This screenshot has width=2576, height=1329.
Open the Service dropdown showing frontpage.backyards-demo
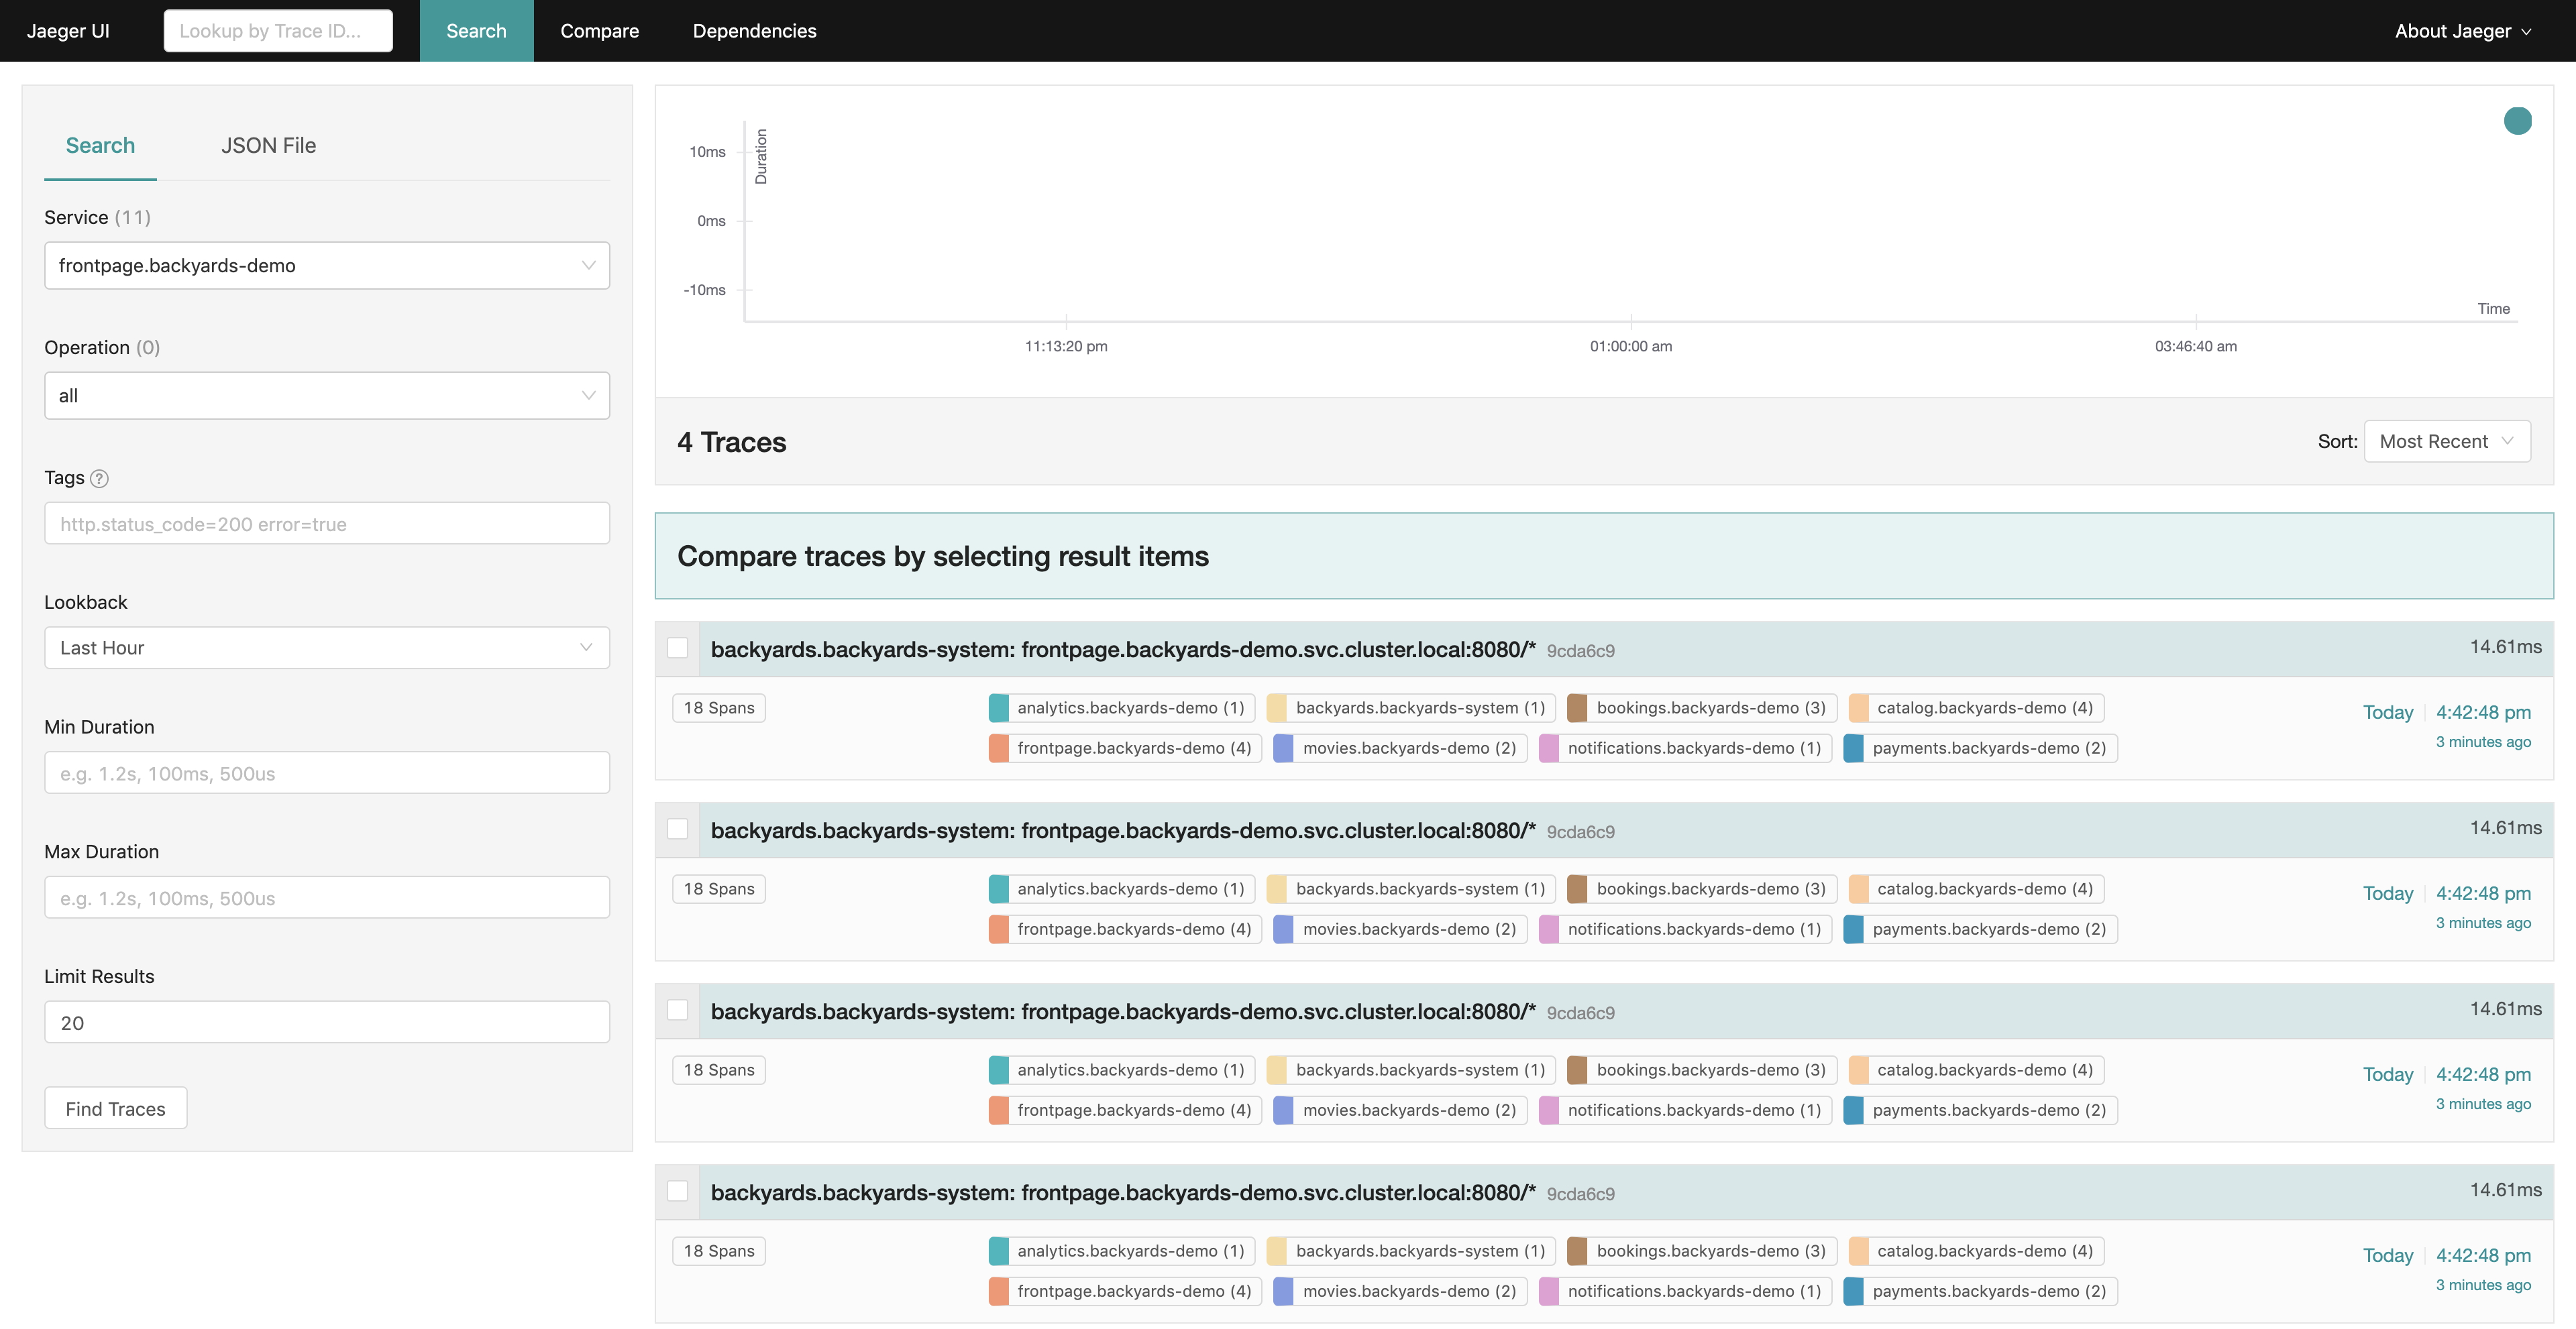point(326,266)
